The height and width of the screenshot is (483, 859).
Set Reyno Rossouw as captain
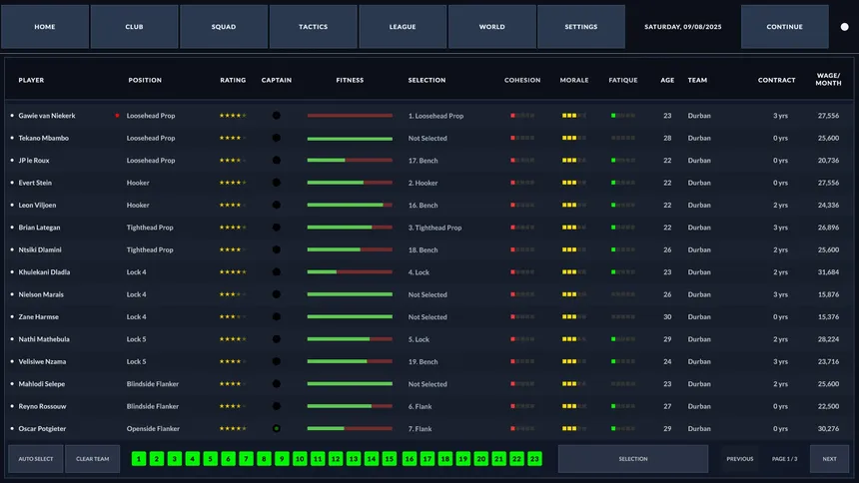tap(276, 406)
